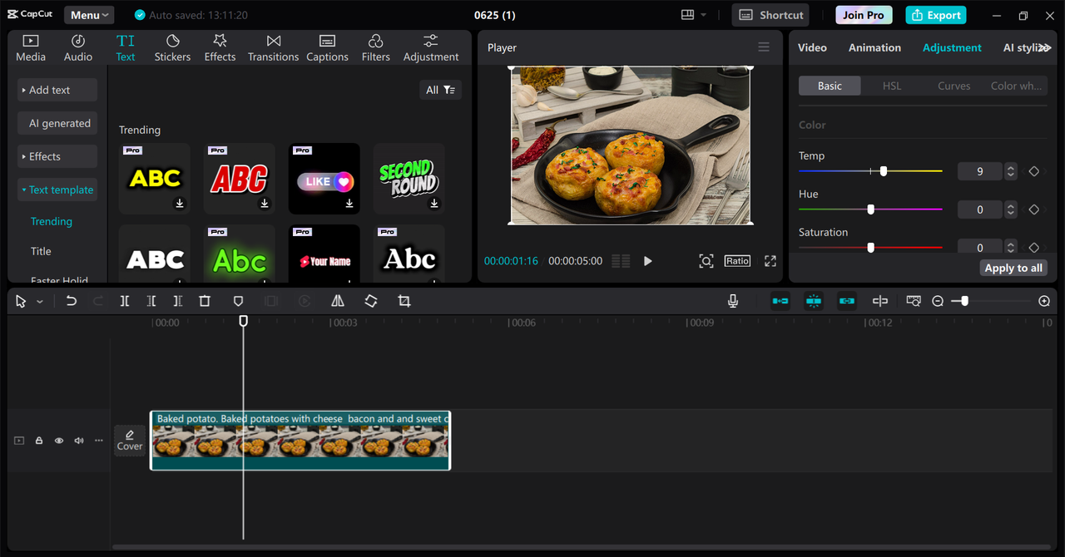1065x557 pixels.
Task: Select the Trending category
Action: click(52, 221)
